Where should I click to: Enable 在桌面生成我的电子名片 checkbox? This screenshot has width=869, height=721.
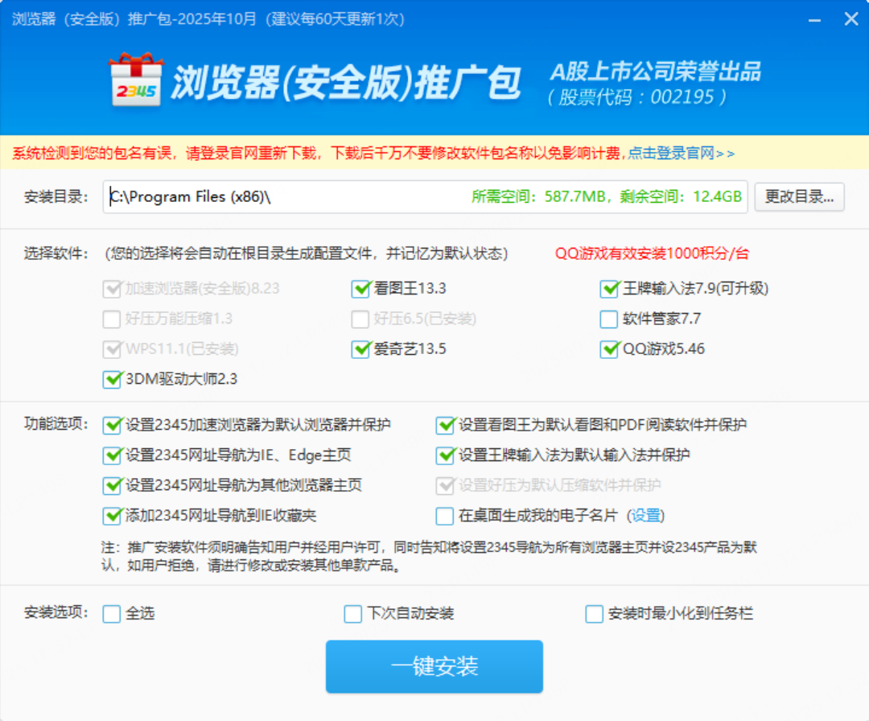point(445,516)
